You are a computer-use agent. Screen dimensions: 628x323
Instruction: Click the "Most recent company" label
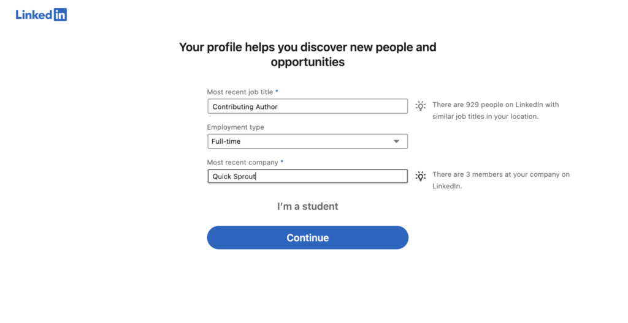pyautogui.click(x=242, y=162)
